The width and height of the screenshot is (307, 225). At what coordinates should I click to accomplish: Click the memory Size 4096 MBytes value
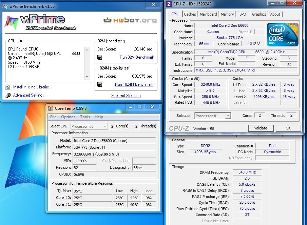point(205,152)
